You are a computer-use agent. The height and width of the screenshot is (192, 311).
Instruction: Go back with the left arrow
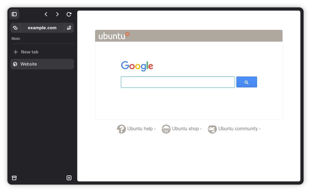46,14
